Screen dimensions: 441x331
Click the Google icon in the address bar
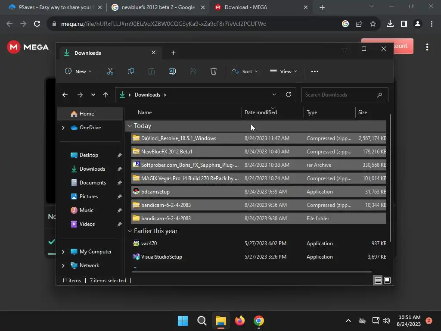[345, 24]
